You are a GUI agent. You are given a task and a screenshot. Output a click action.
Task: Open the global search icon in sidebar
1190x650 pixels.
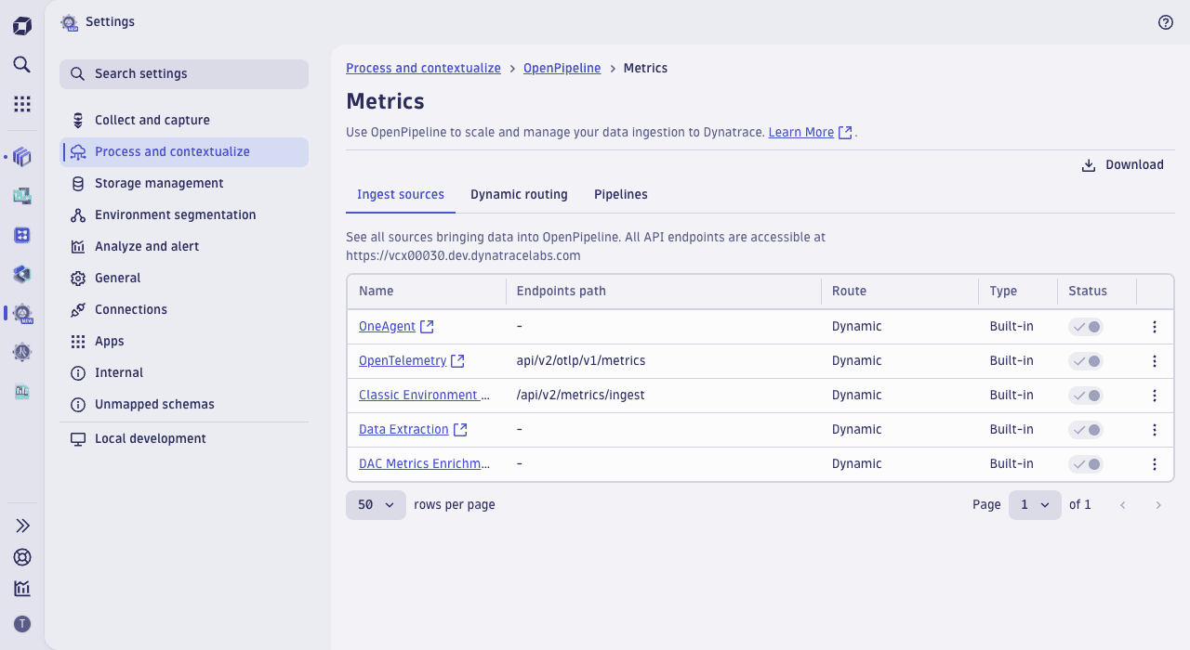(22, 65)
